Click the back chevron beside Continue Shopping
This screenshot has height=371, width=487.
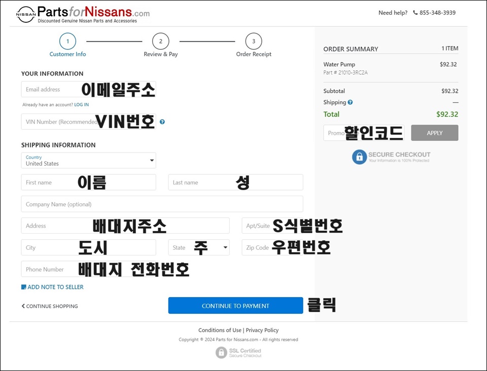23,306
